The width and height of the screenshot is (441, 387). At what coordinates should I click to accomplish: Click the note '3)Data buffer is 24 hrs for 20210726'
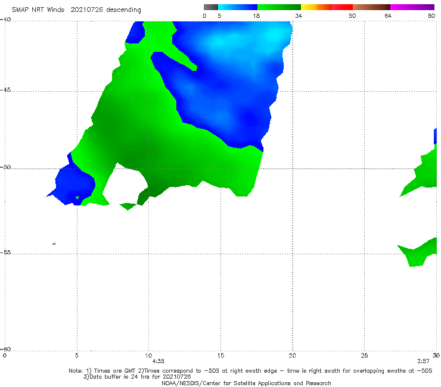137,377
